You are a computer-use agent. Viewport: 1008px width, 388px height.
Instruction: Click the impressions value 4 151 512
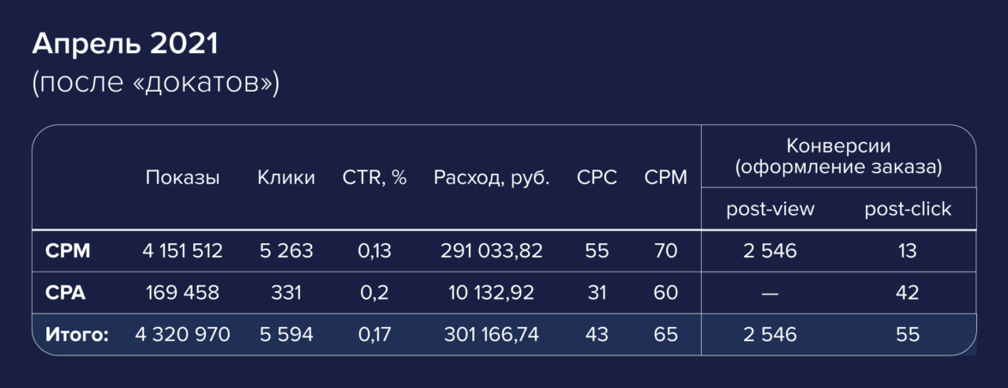(183, 252)
